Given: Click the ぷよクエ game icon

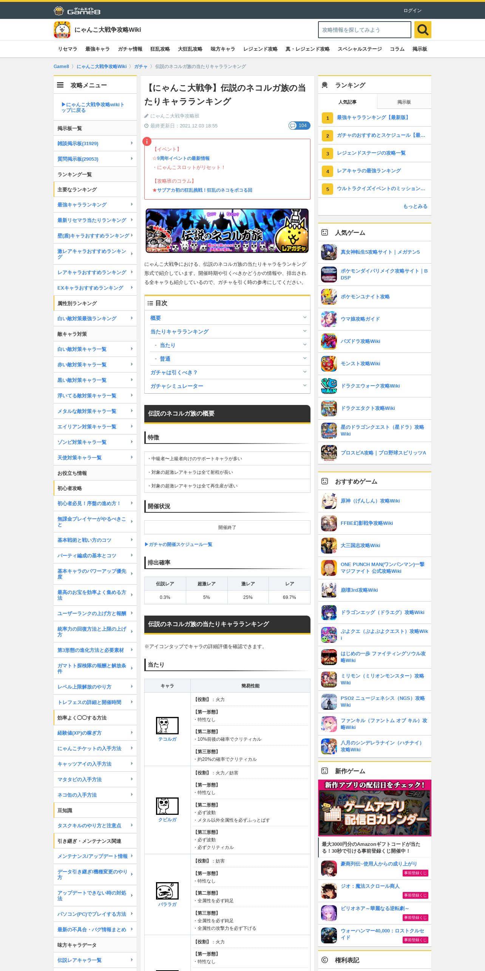Looking at the screenshot, I should (329, 635).
